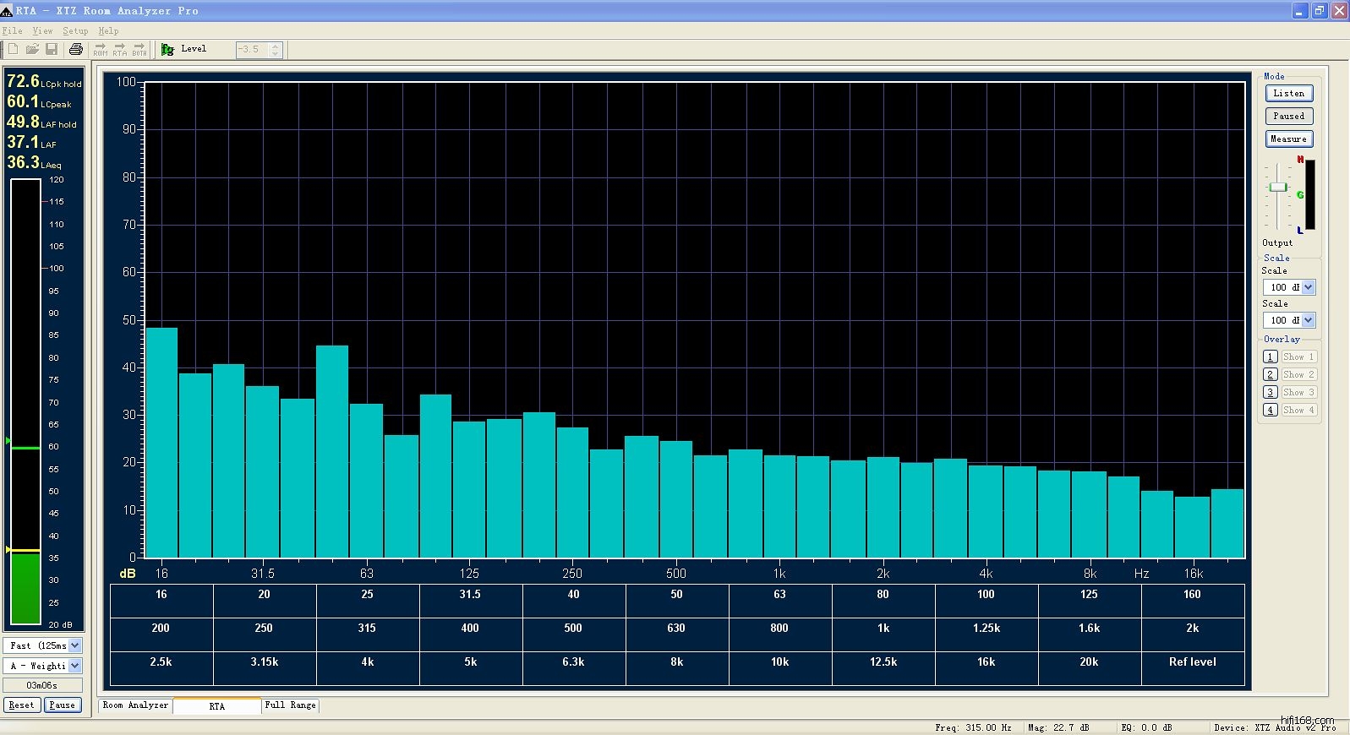Open the Setup menu
Screen dimensions: 1350x735
[75, 30]
